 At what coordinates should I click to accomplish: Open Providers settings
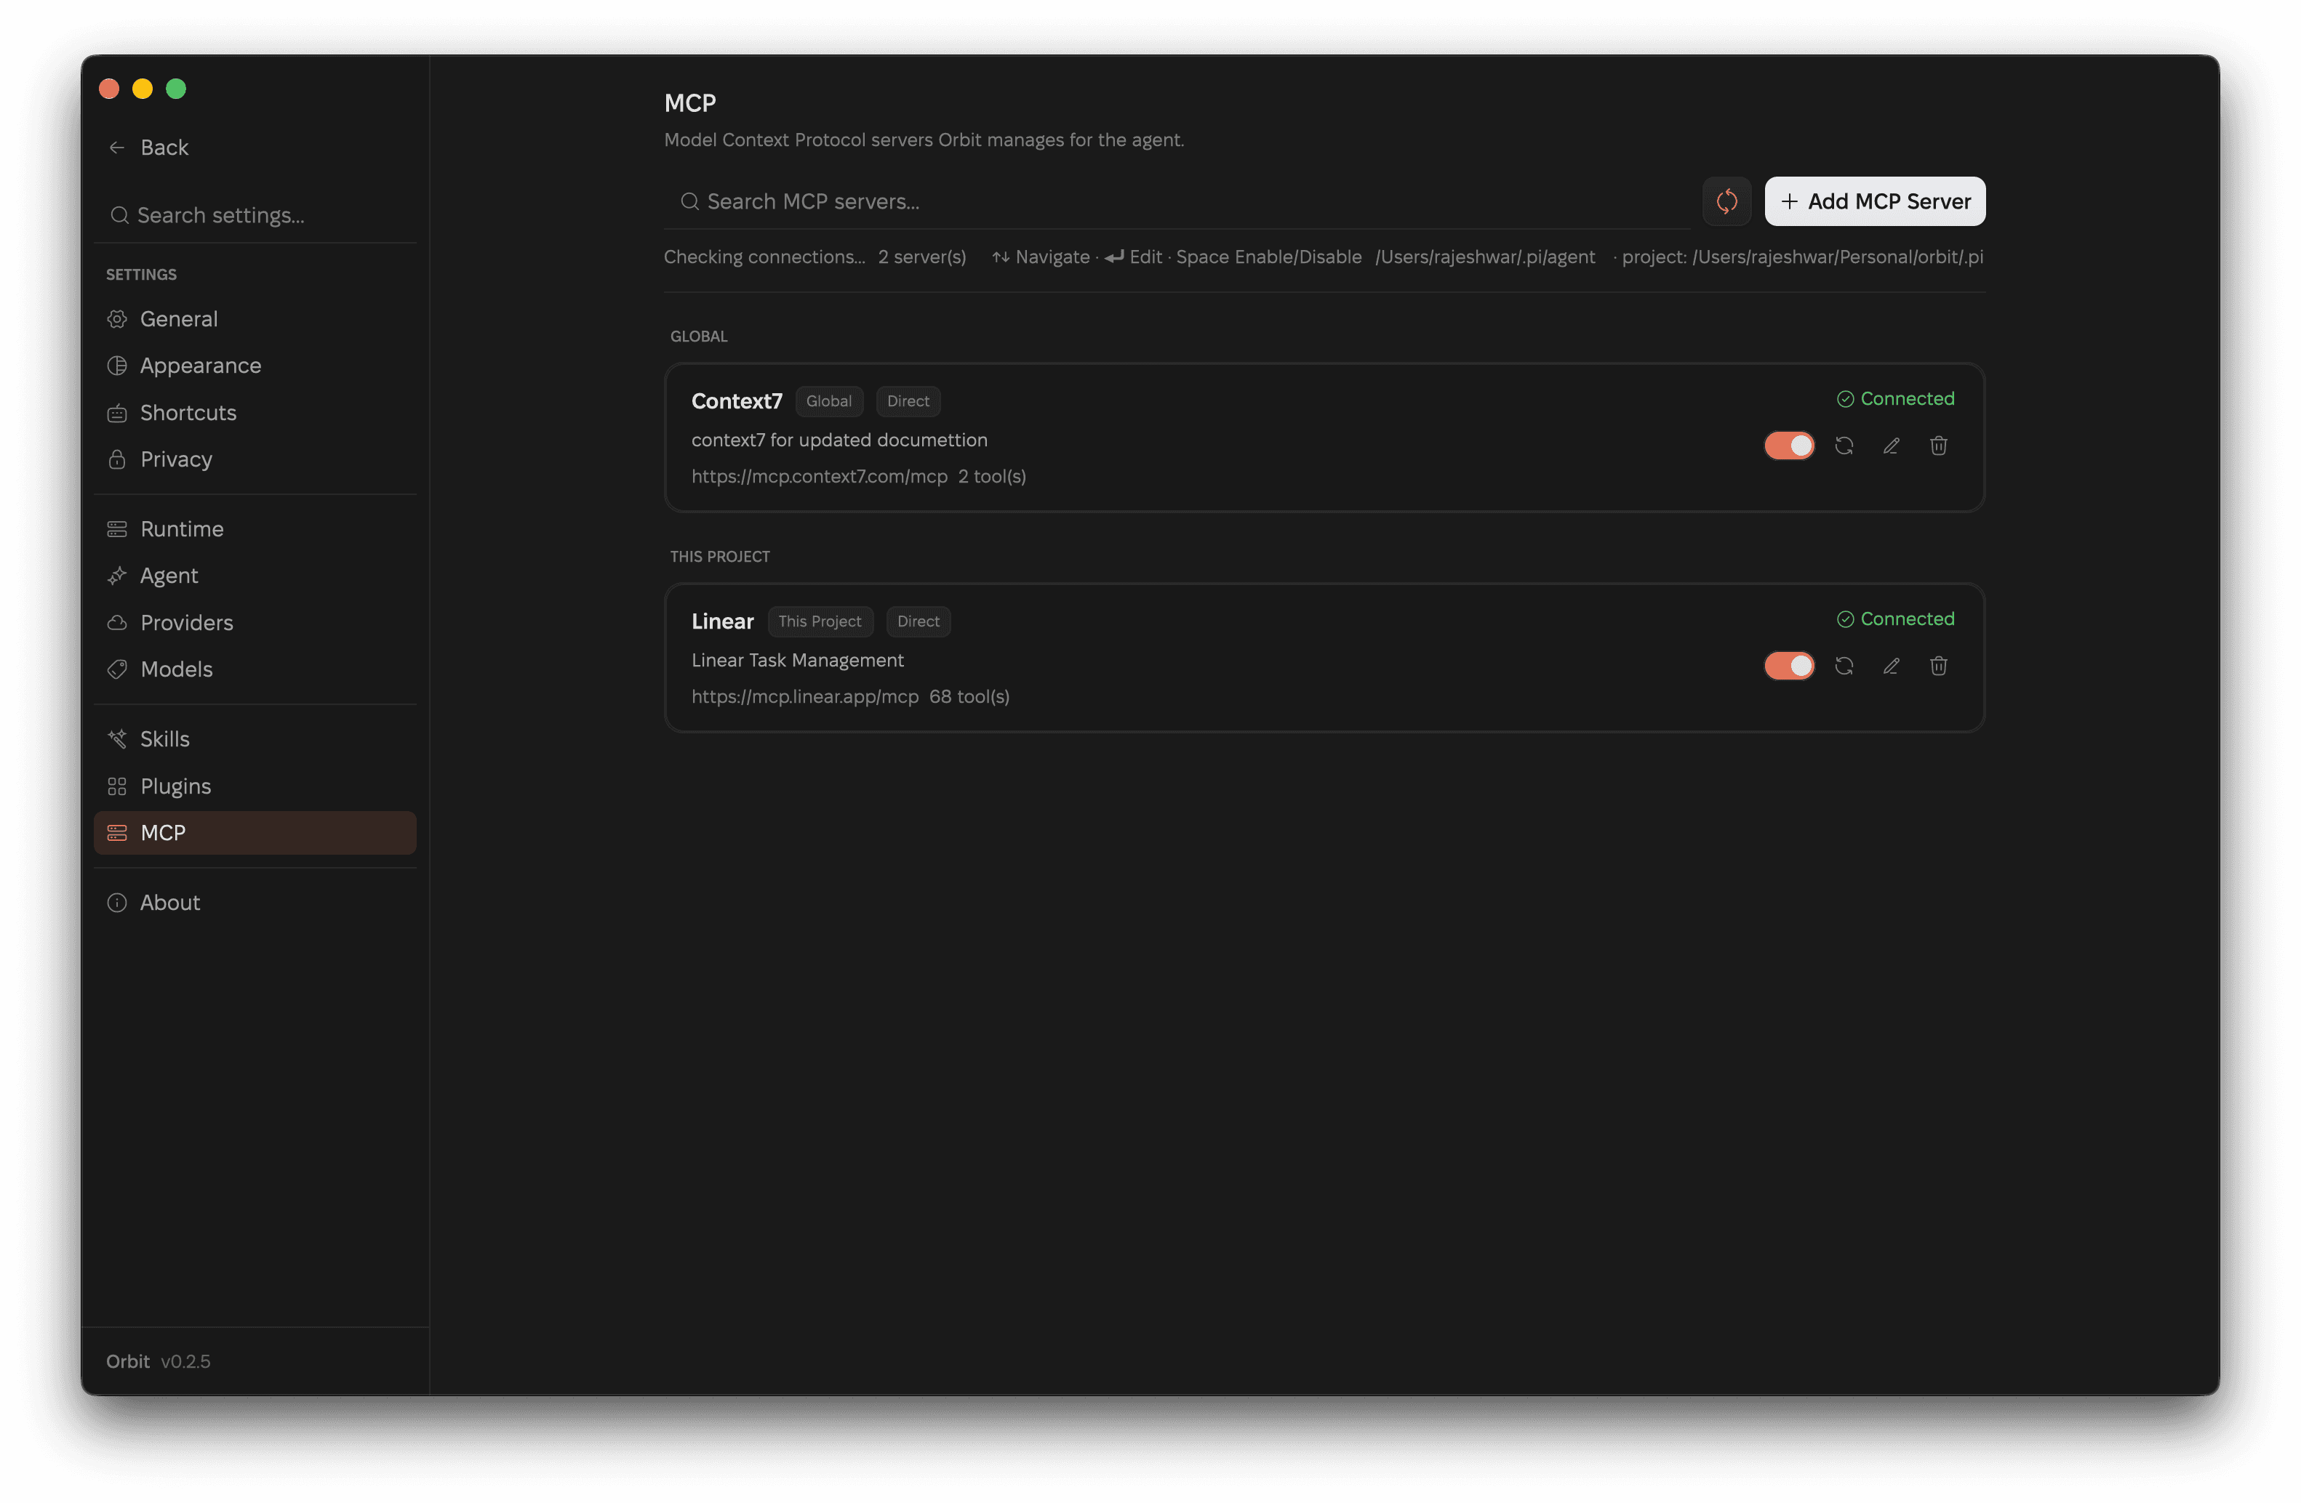pos(255,622)
